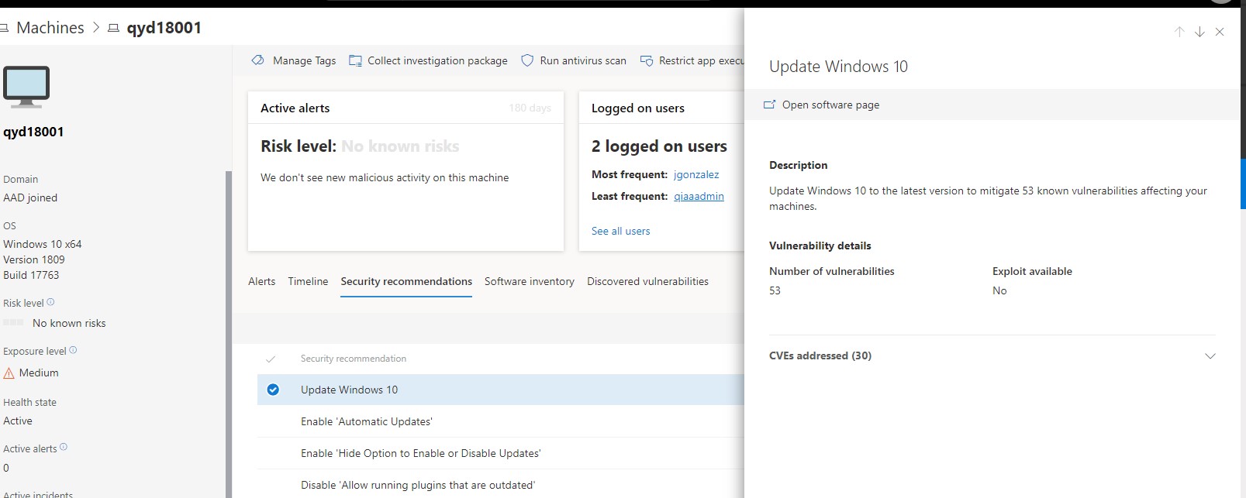Screen dimensions: 1246x498
Task: Click the No known risks sidebar value
Action: click(69, 323)
